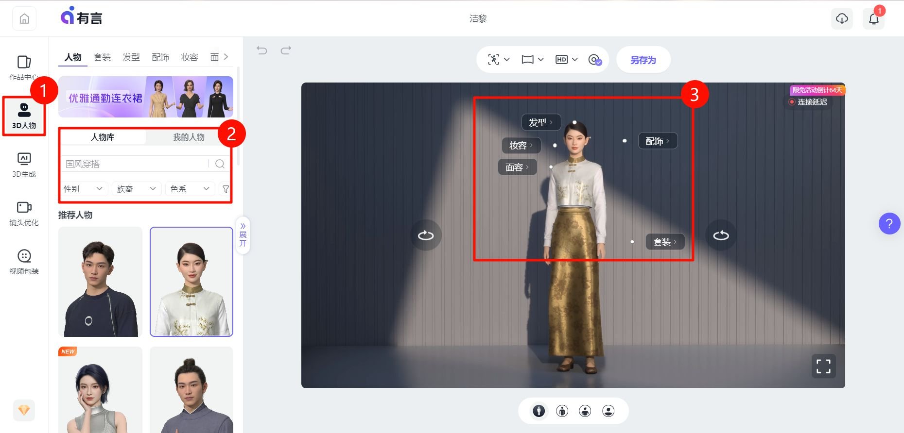Open 3D生成 in sidebar

(x=24, y=165)
